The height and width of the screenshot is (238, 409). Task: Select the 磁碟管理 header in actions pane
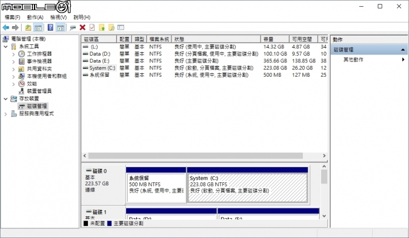(x=369, y=49)
